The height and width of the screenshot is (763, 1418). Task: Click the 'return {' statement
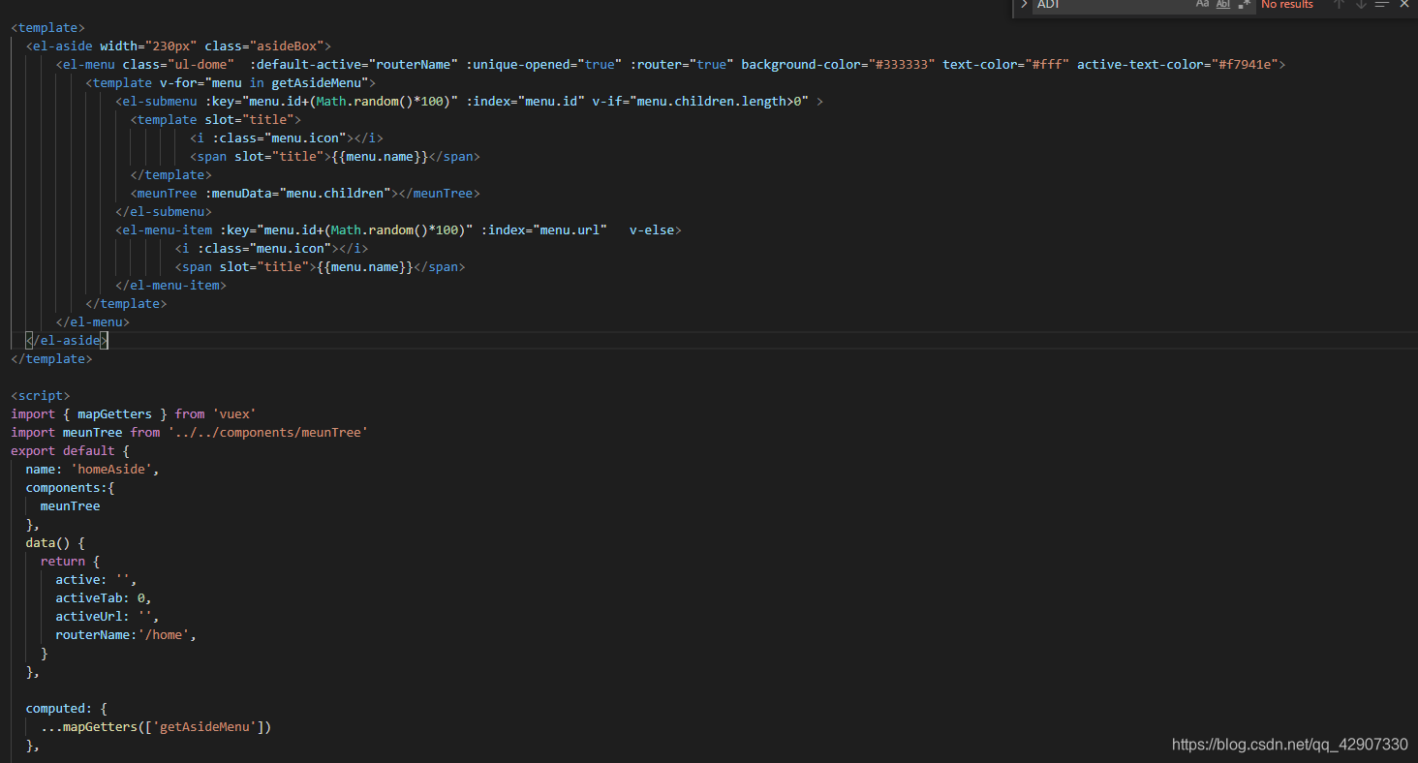[x=71, y=561]
